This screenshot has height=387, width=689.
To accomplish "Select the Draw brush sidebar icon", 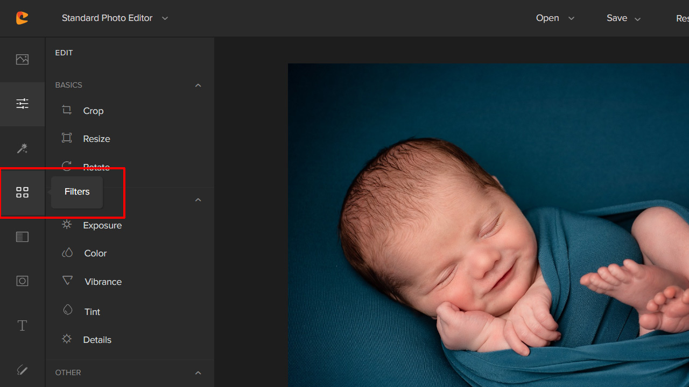I will pyautogui.click(x=22, y=370).
